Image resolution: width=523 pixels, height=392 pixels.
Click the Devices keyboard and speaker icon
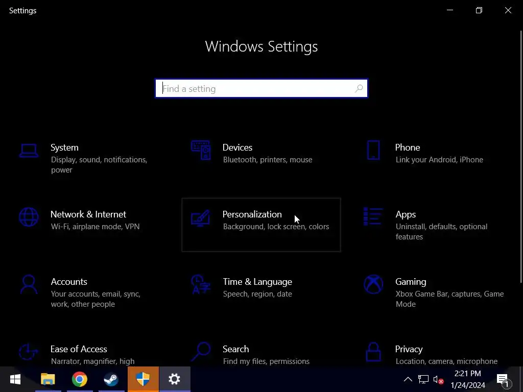tap(201, 151)
